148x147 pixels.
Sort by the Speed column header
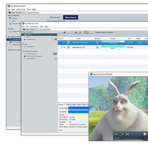(x=138, y=39)
